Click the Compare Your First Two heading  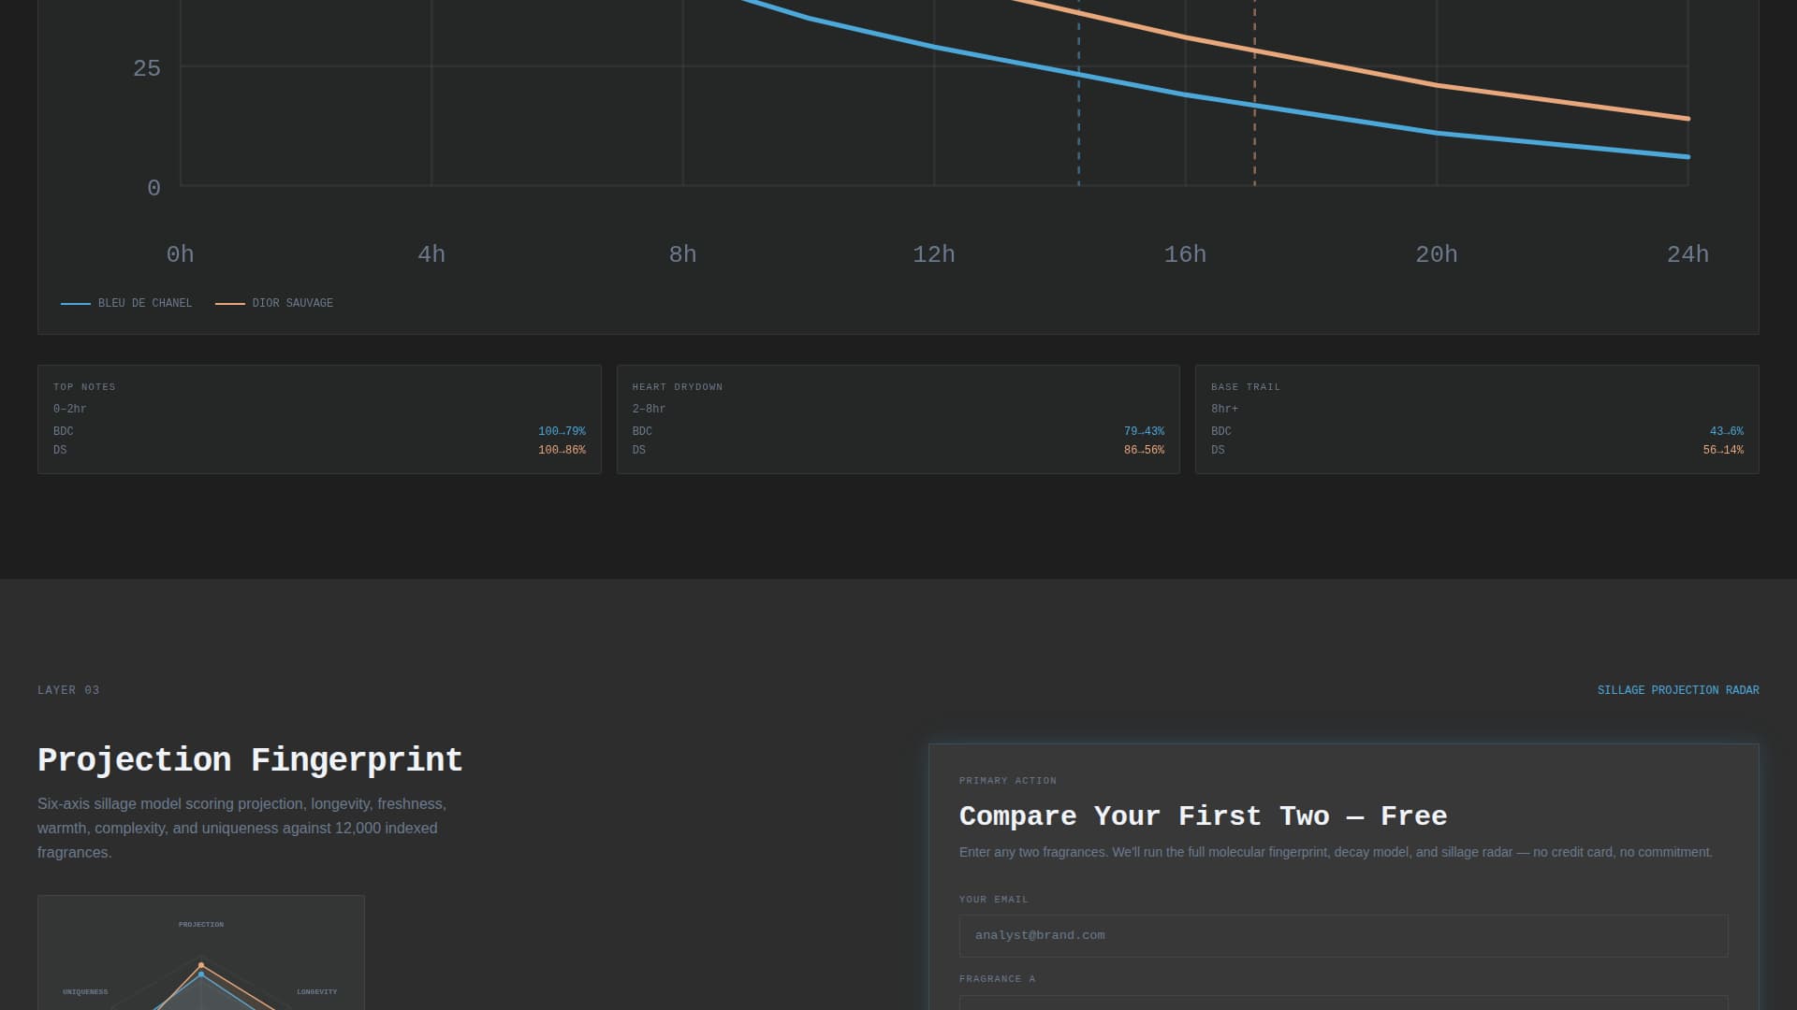point(1203,816)
